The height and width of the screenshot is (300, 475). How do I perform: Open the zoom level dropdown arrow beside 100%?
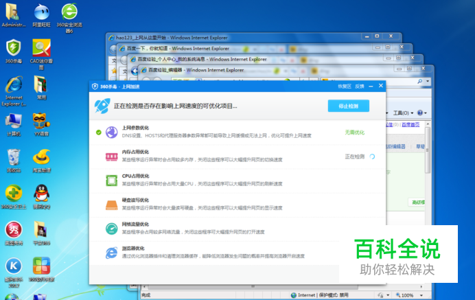tap(421, 295)
